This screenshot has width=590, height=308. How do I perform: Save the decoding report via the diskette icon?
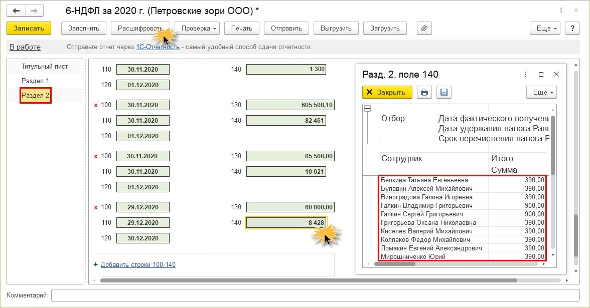(x=444, y=92)
